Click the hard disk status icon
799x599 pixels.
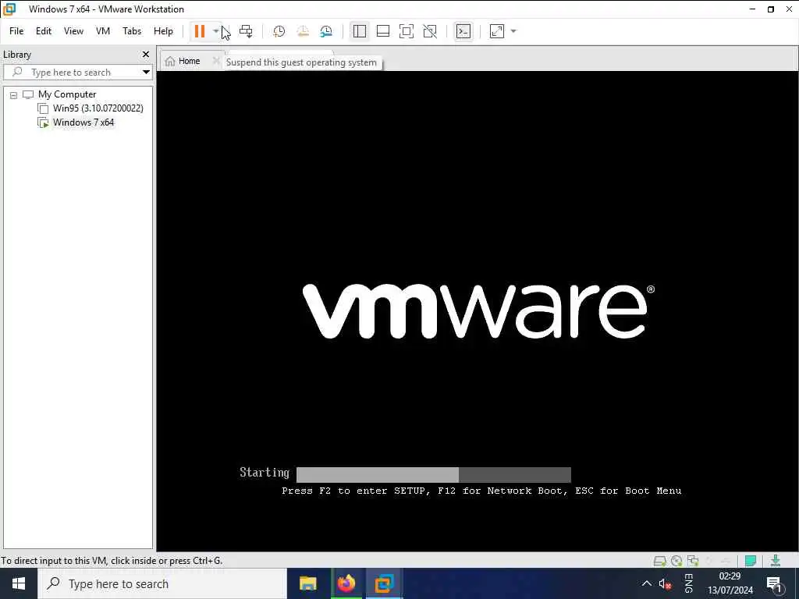[659, 561]
